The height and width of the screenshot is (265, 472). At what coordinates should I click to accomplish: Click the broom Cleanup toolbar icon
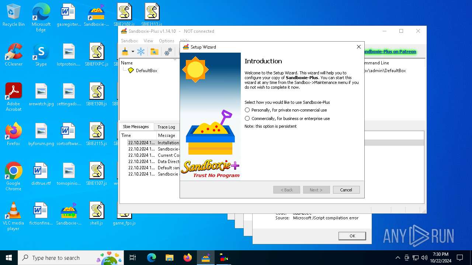[125, 52]
